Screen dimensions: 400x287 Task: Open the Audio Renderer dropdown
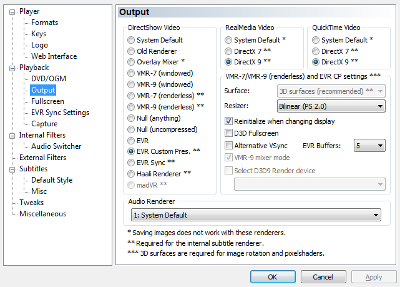[256, 215]
